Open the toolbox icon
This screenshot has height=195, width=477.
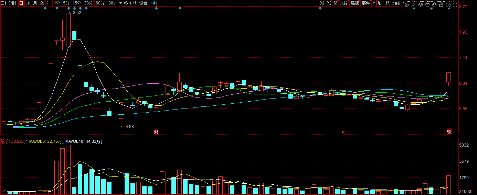[x=427, y=5]
